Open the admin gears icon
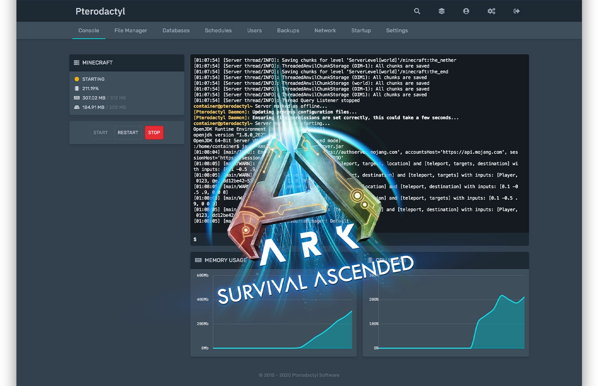The height and width of the screenshot is (386, 598). point(491,11)
